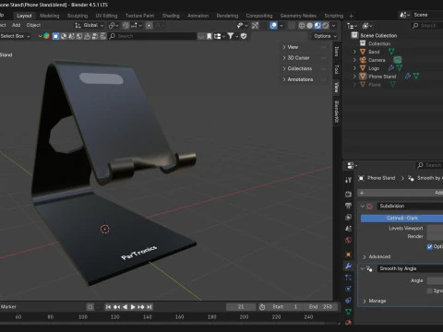Open the Tool properties tab icon
The image size is (443, 332).
pos(348,180)
